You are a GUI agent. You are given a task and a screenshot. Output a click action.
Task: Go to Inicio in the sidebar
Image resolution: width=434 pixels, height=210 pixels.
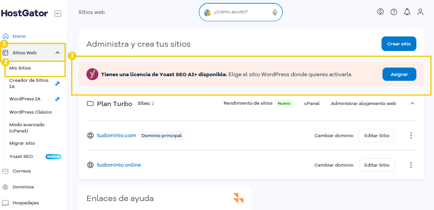[x=19, y=36]
